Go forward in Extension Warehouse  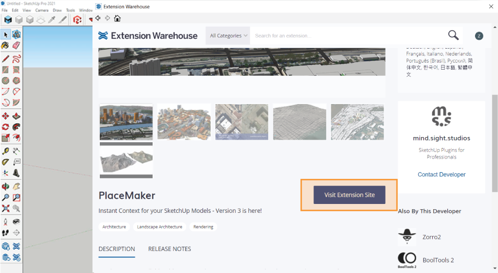pos(107,18)
